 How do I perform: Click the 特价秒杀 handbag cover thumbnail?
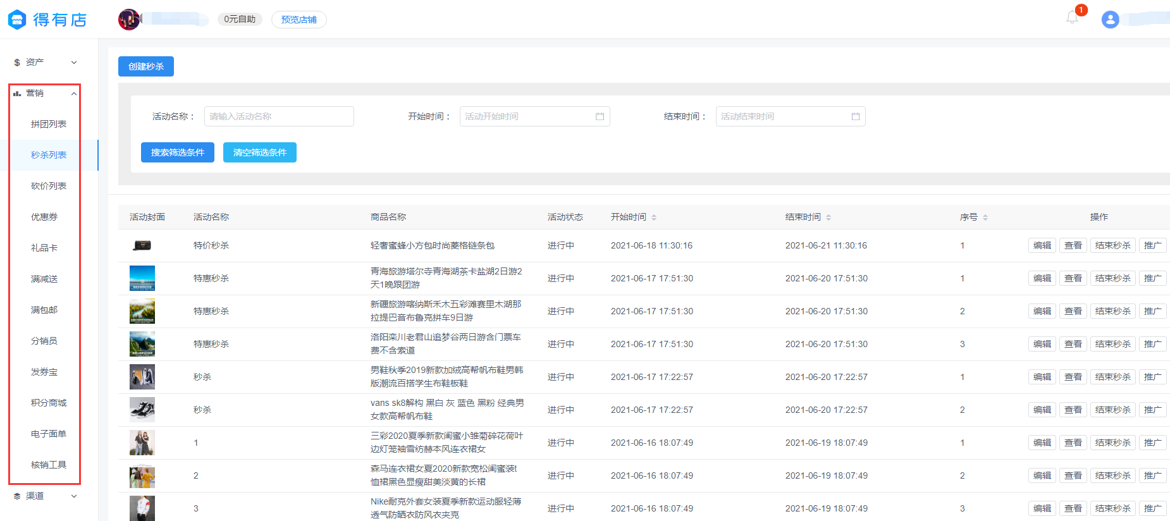coord(142,245)
